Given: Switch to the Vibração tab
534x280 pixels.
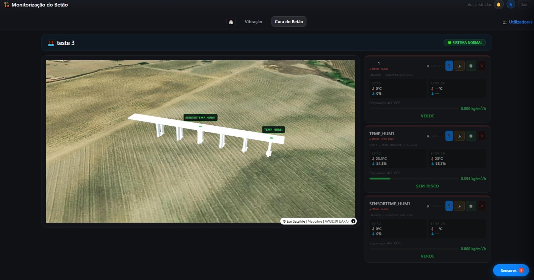Looking at the screenshot, I should click(x=254, y=22).
